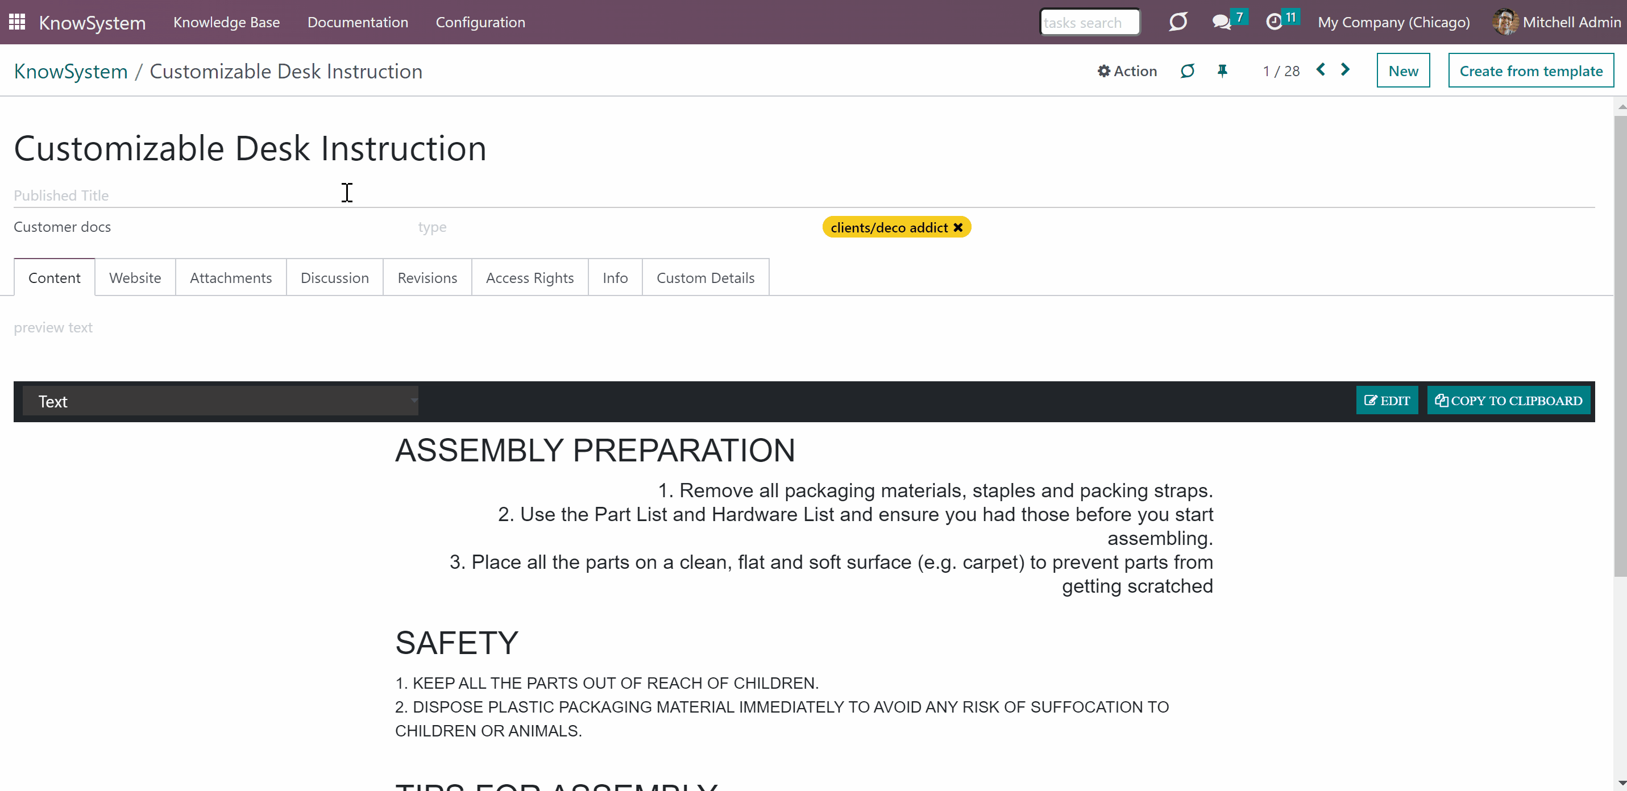Click the EDIT button in text block
This screenshot has width=1627, height=791.
[1387, 400]
